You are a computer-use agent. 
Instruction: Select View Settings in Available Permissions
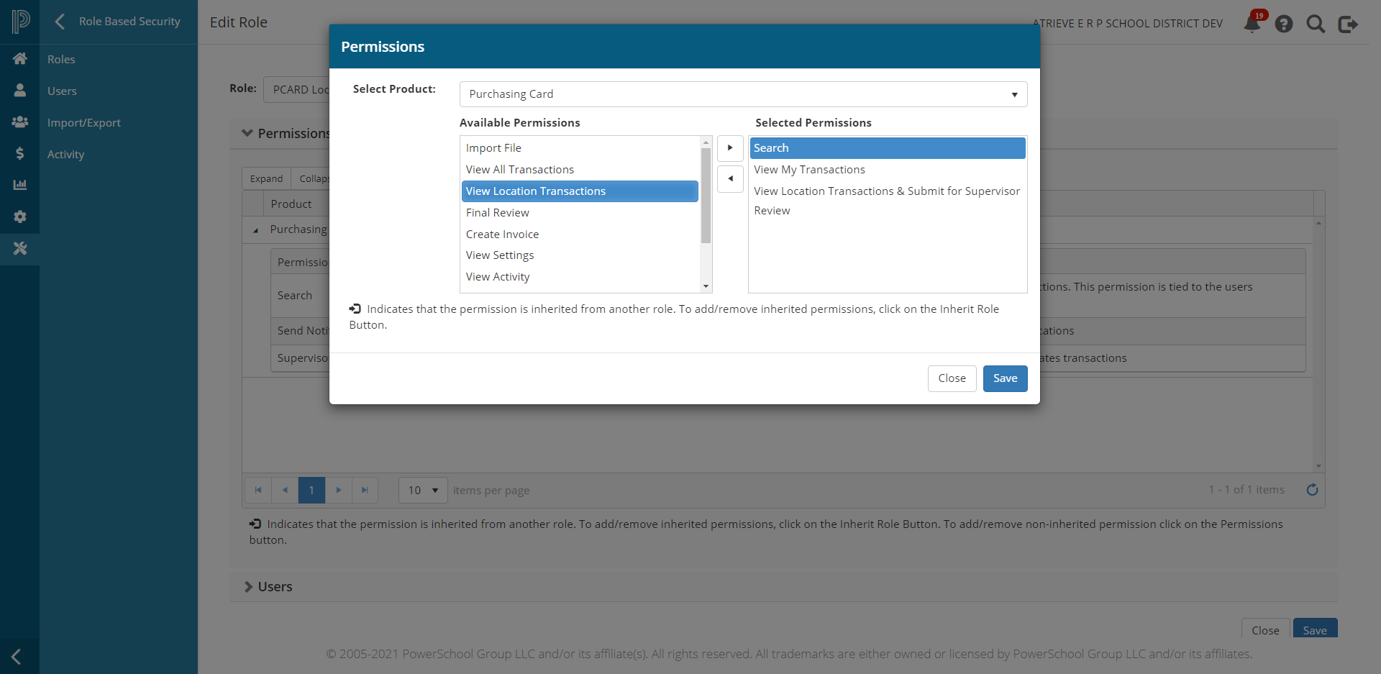click(x=499, y=255)
